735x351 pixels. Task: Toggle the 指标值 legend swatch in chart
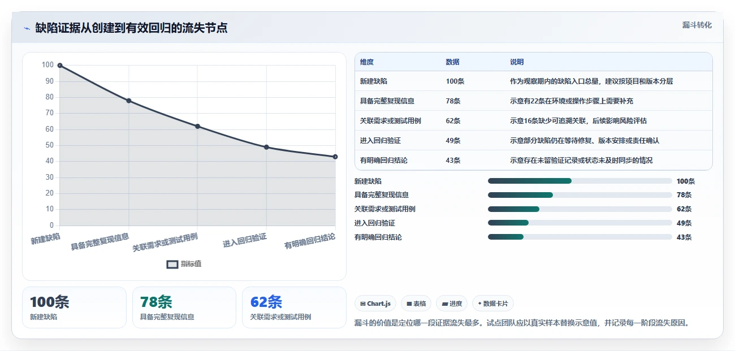(x=172, y=264)
